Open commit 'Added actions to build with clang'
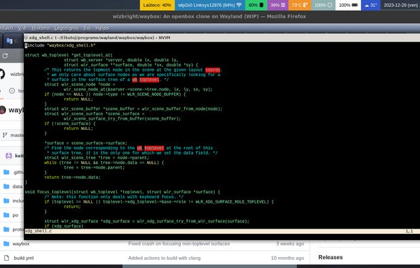The image size is (420, 268). coord(164,258)
